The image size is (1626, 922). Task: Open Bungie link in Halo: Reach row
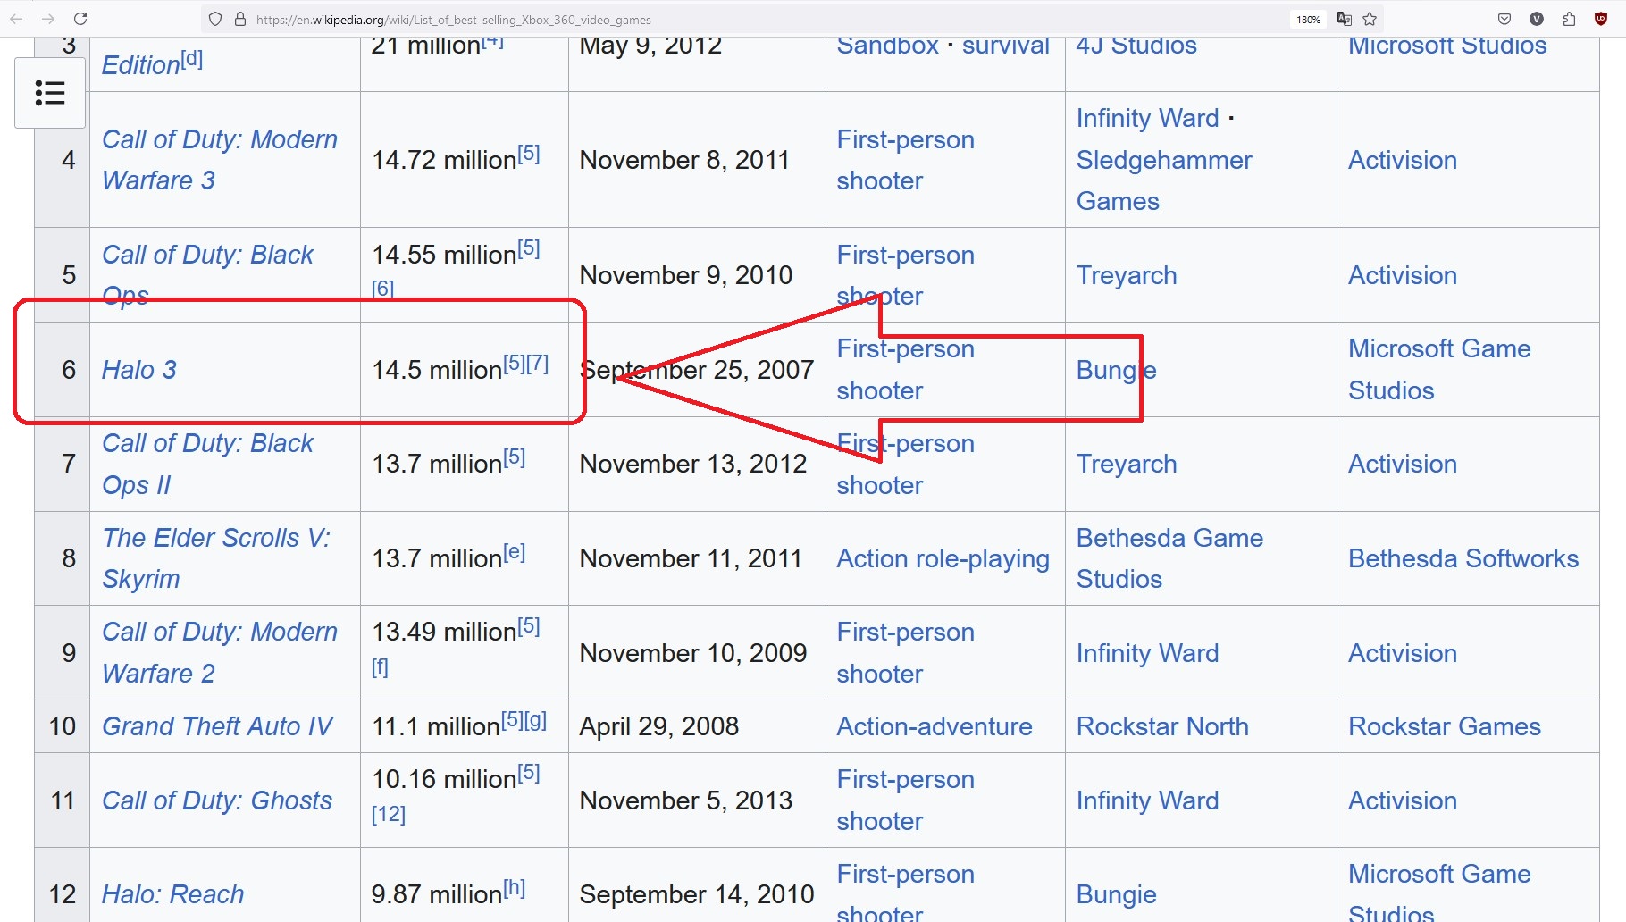[1116, 894]
